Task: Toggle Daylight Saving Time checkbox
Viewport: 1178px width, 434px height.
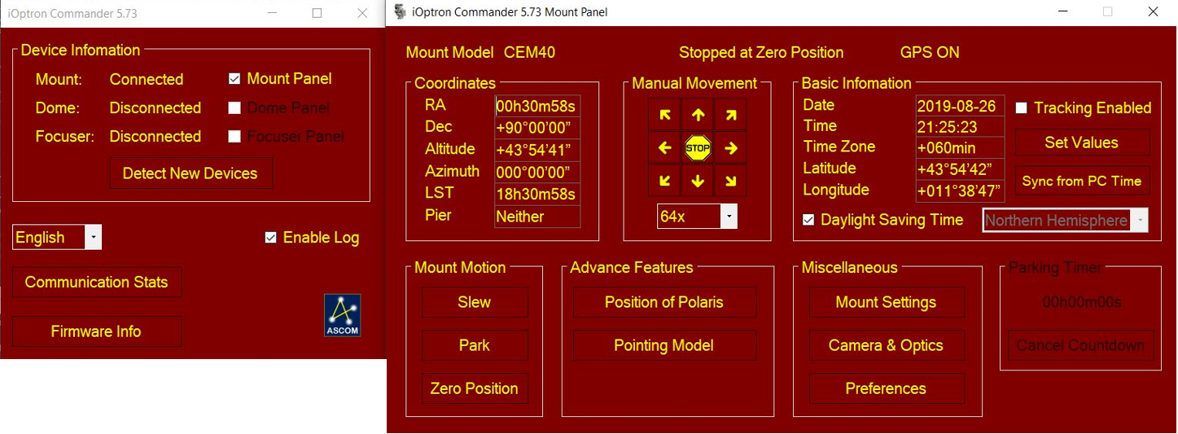Action: [808, 220]
